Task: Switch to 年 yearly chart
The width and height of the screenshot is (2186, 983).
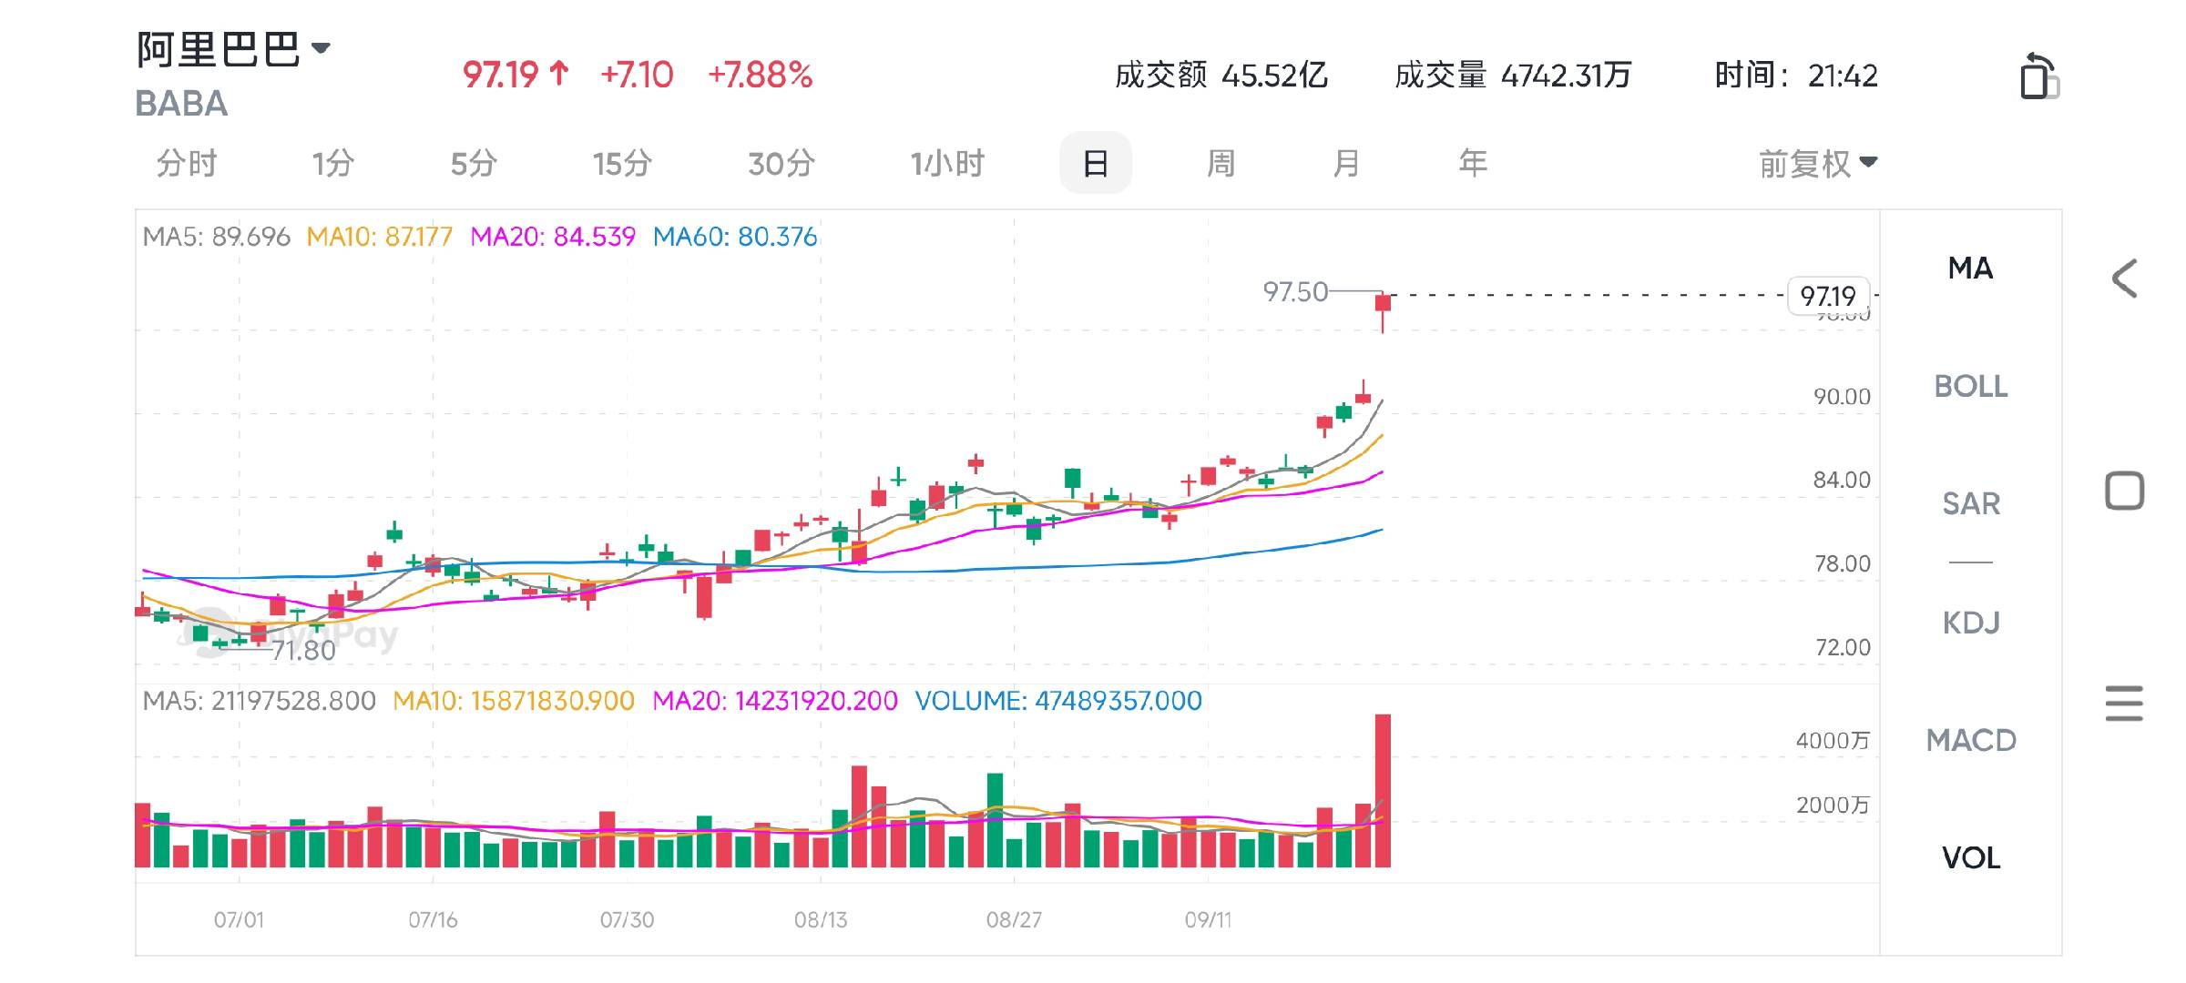Action: (x=1473, y=163)
